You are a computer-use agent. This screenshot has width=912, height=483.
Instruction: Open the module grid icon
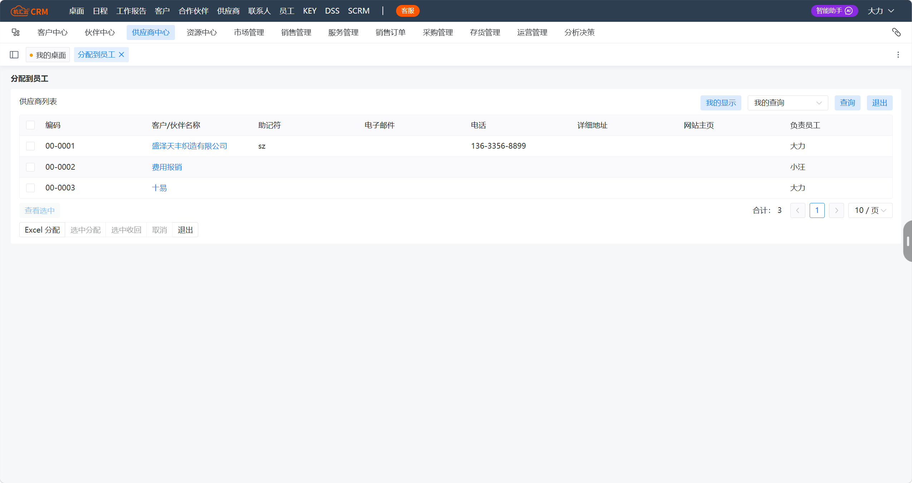15,33
